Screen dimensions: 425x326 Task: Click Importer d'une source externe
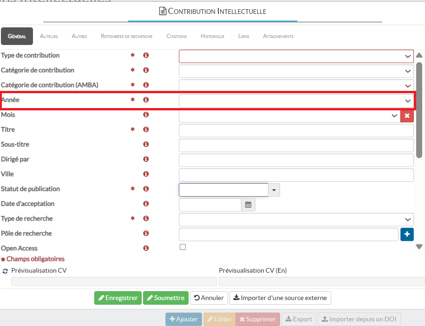280,298
